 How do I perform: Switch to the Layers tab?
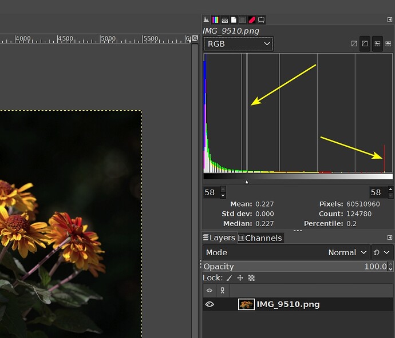219,238
